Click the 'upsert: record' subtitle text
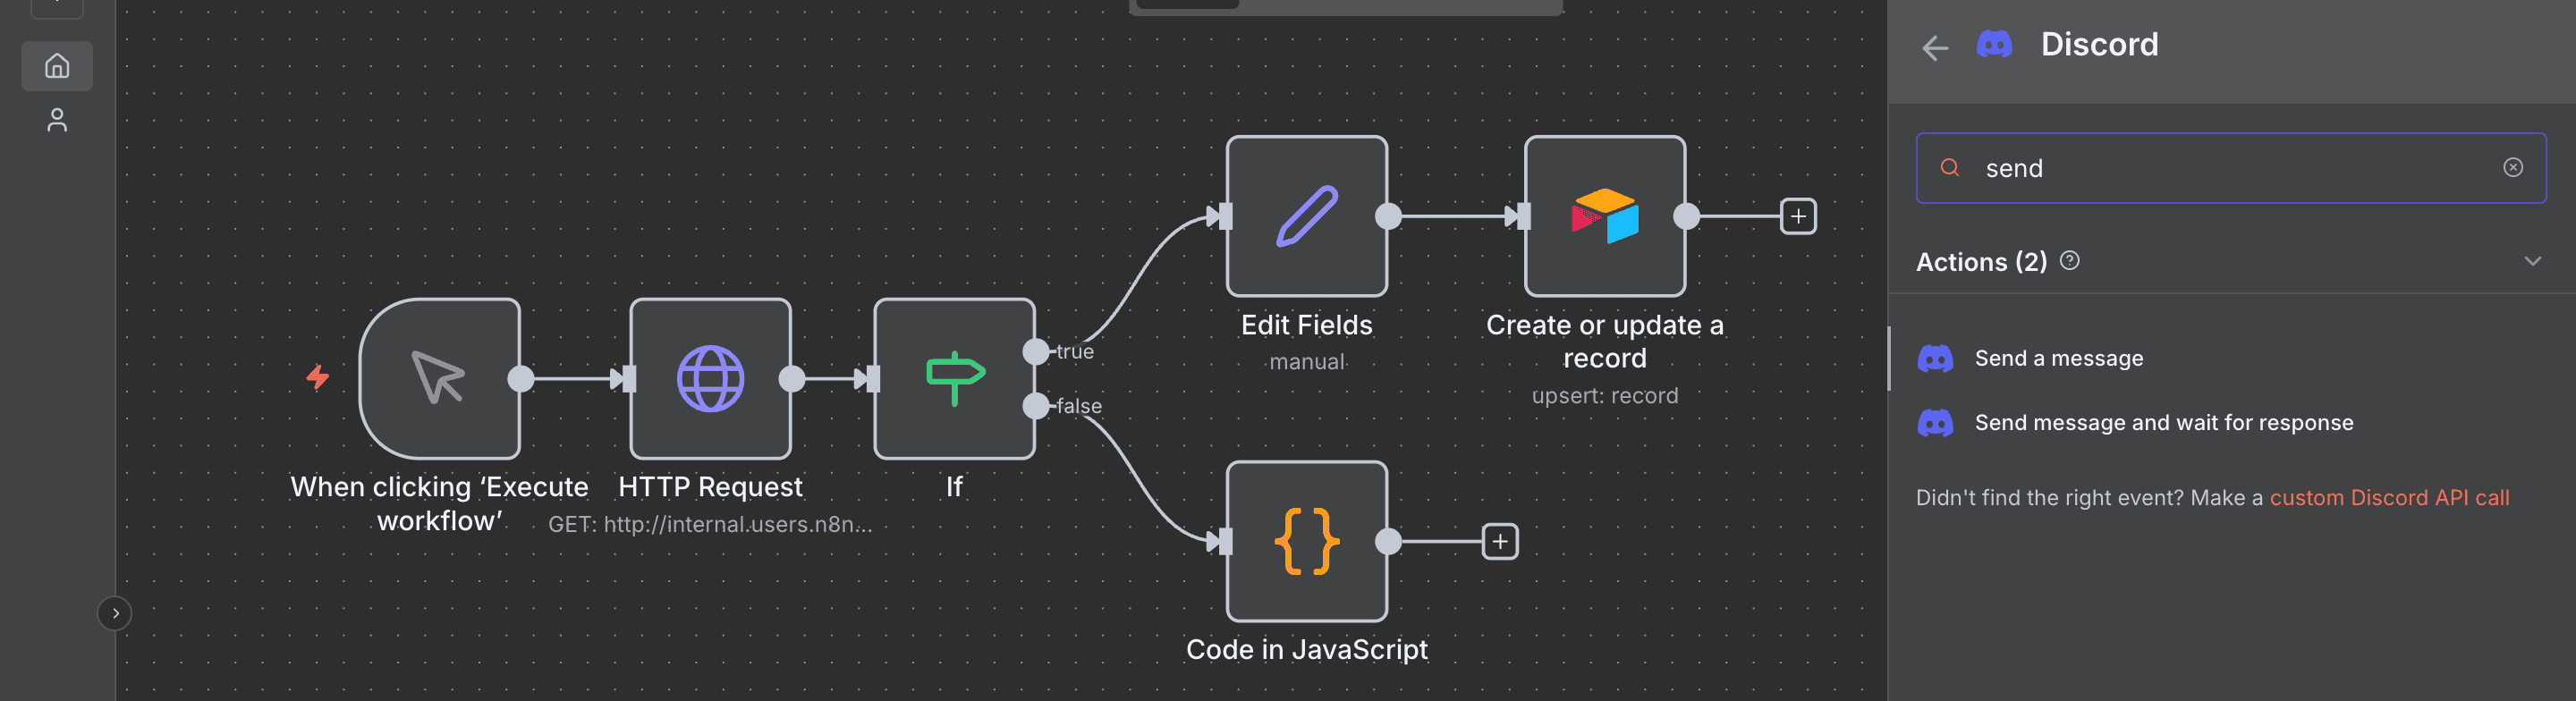This screenshot has height=701, width=2576. point(1604,395)
